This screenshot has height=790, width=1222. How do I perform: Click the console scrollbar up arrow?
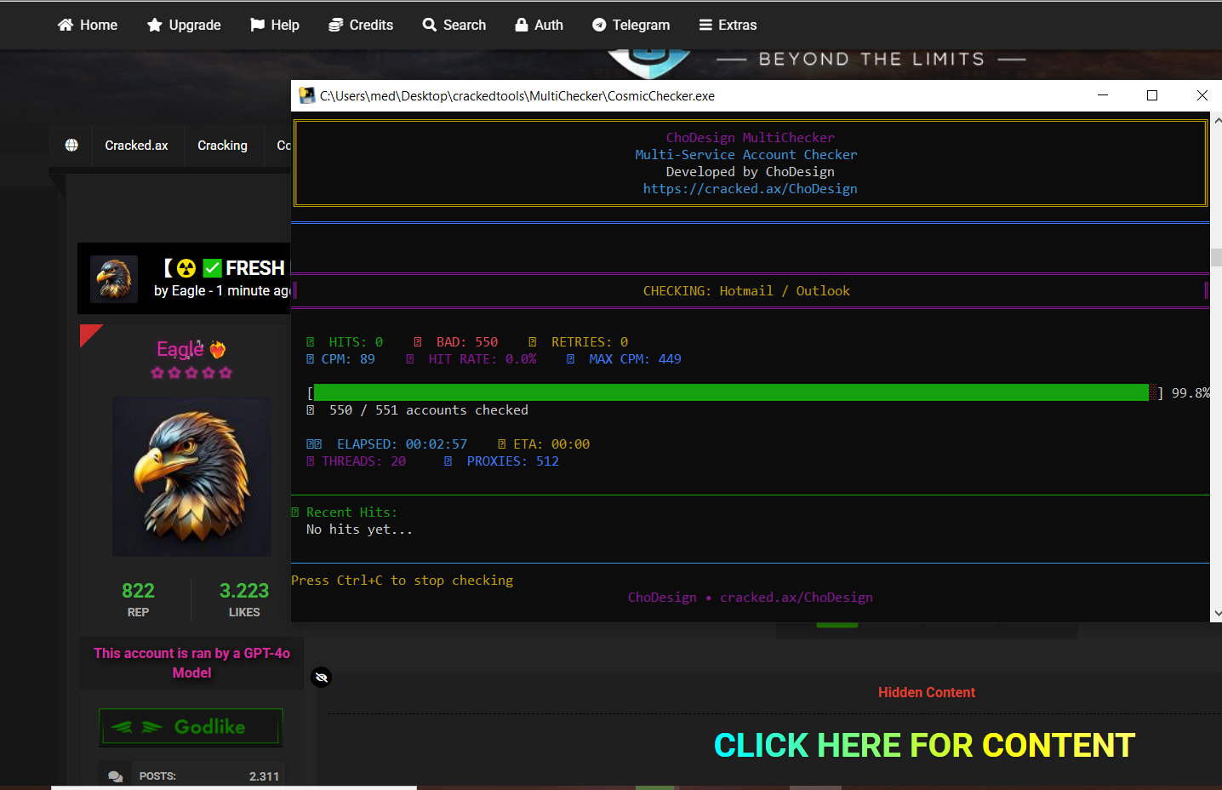1217,120
